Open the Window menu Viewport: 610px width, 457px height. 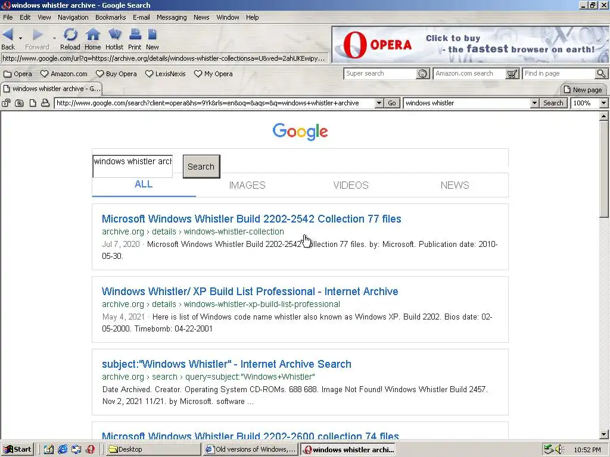(x=228, y=17)
